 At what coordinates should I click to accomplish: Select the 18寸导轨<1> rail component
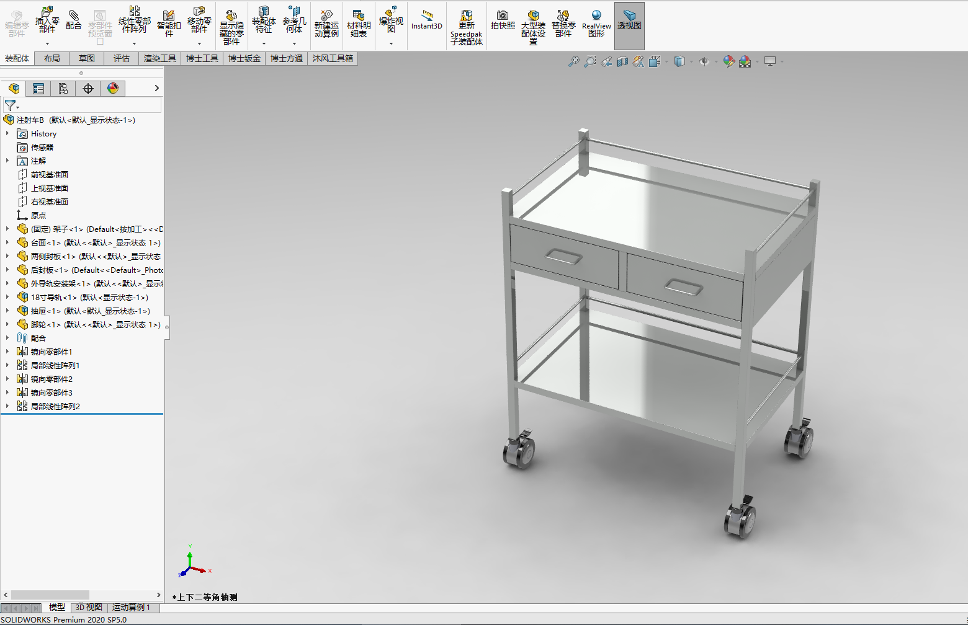[83, 297]
